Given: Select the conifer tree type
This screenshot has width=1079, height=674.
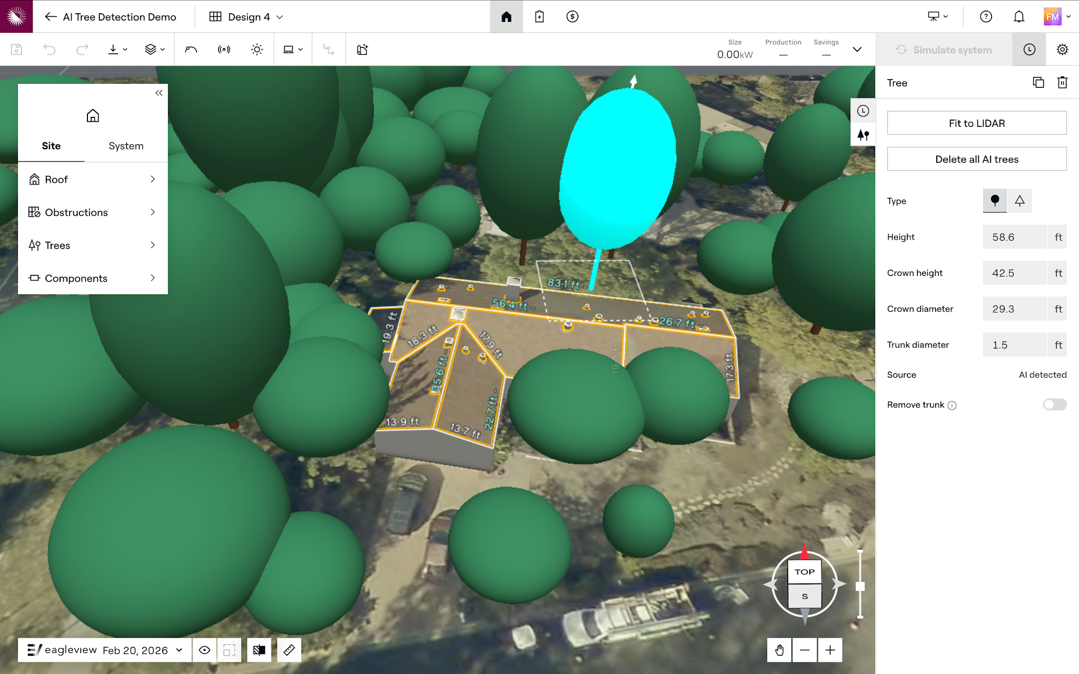Looking at the screenshot, I should (1019, 201).
